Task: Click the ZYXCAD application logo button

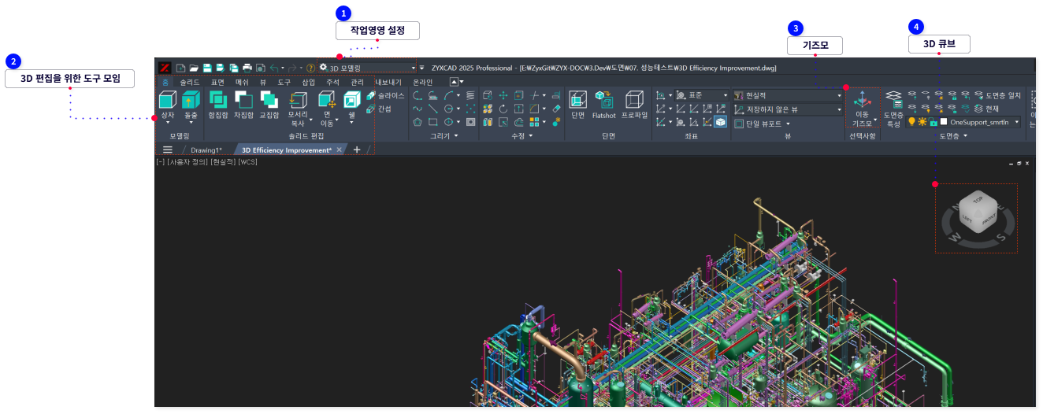Action: coord(165,68)
